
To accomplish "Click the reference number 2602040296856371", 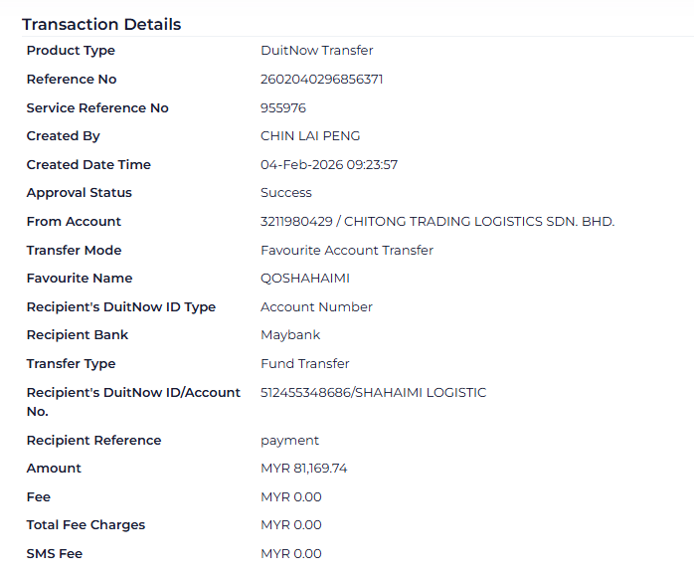I will pyautogui.click(x=321, y=80).
